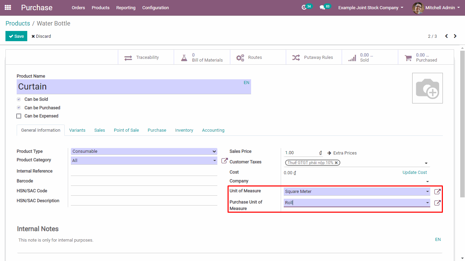Toggle the Can be Expensed checkbox
465x261 pixels.
point(19,116)
